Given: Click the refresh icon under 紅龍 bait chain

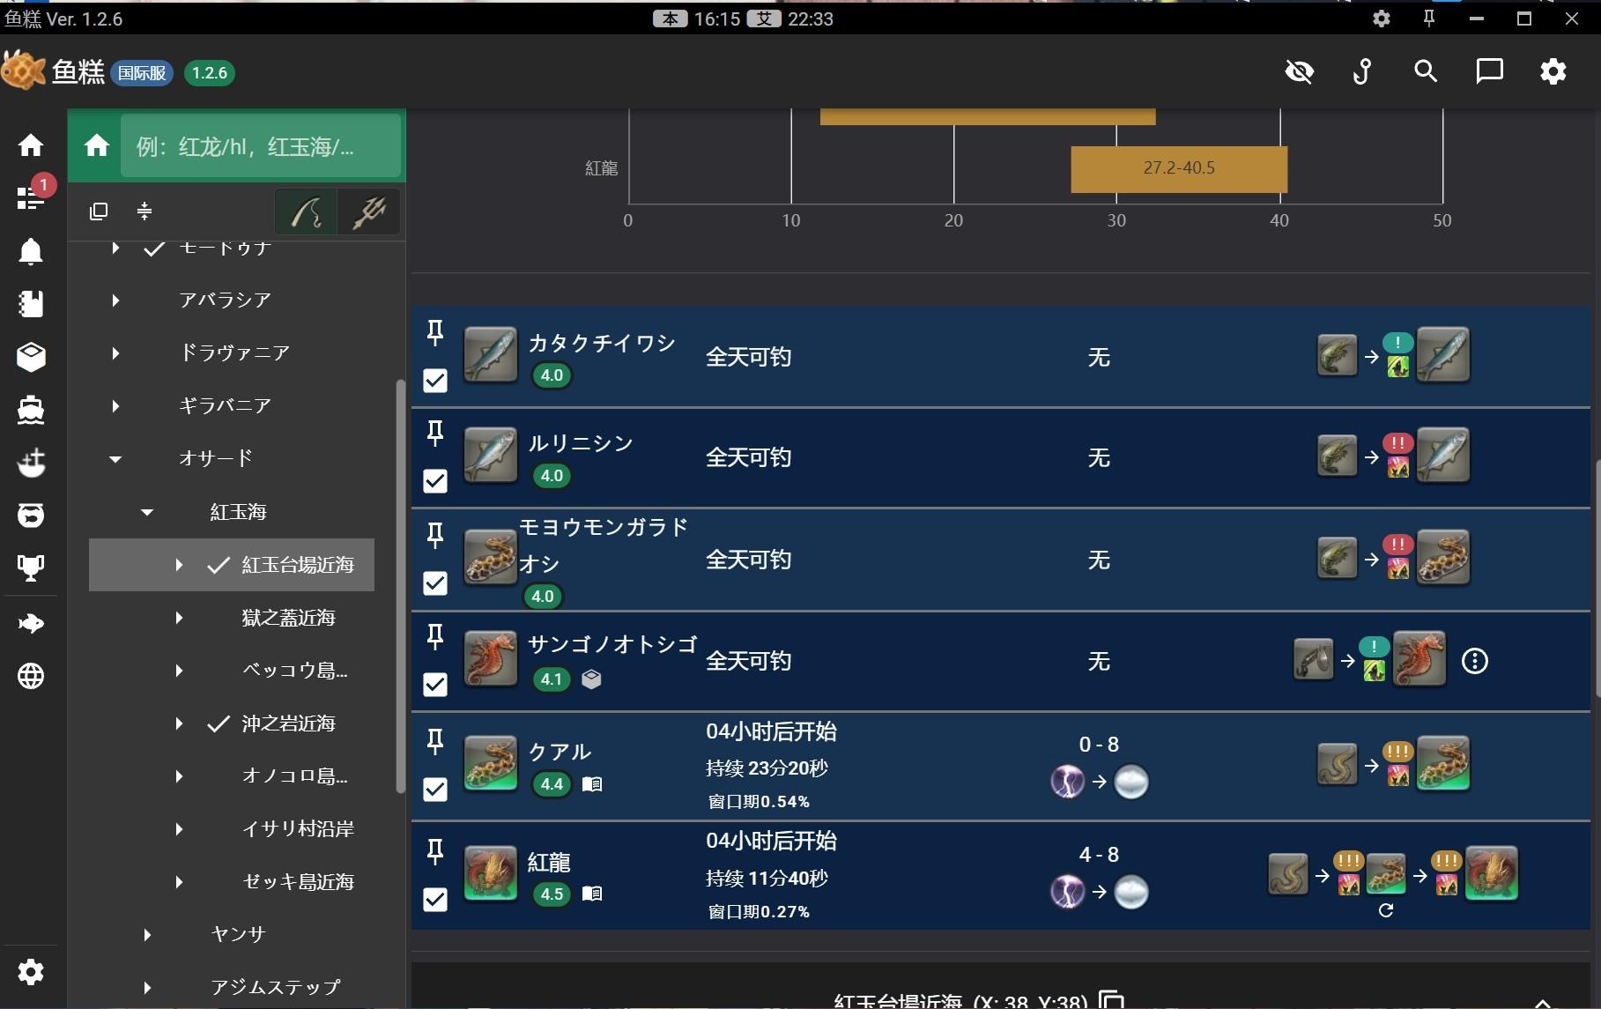Looking at the screenshot, I should pos(1386,910).
